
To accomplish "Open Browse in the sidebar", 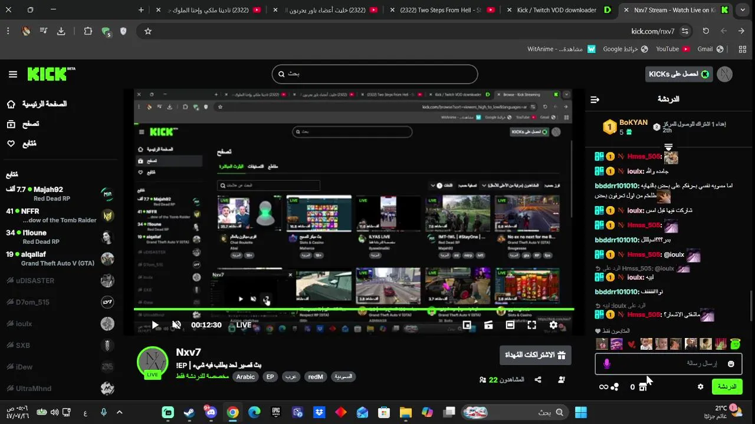I will (22, 124).
